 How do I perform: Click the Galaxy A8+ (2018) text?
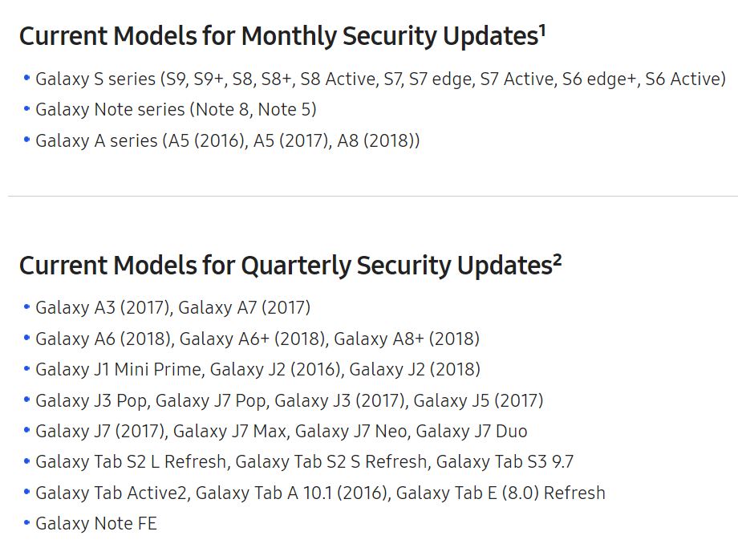(x=407, y=339)
